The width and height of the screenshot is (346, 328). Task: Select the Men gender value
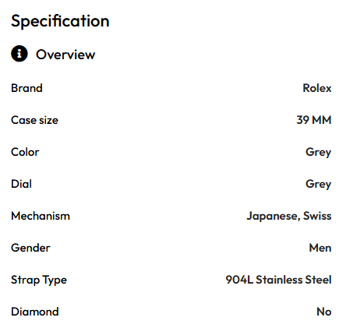[320, 248]
